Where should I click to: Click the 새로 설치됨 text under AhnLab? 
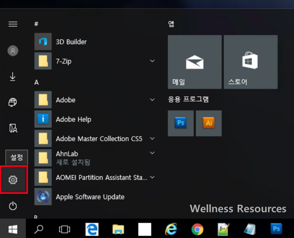point(73,162)
